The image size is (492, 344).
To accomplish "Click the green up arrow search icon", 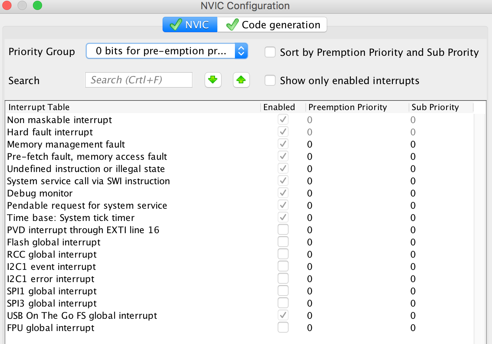I will pyautogui.click(x=241, y=80).
